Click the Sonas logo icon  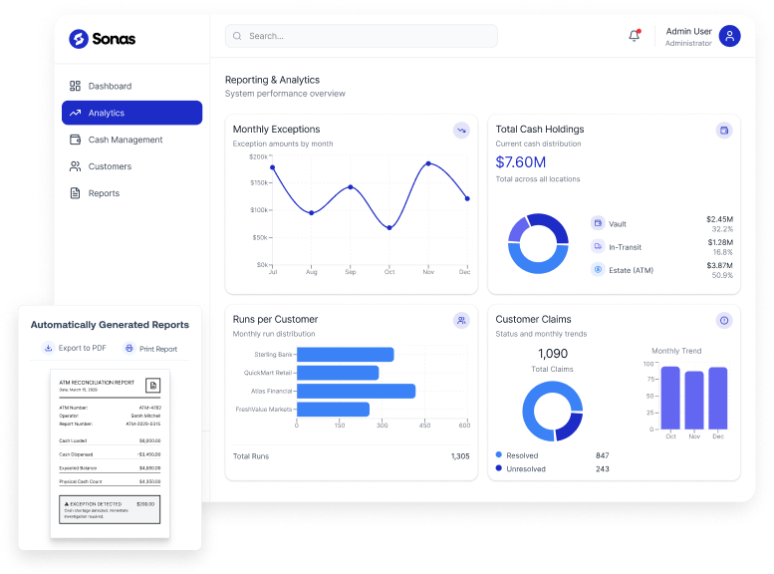click(x=79, y=39)
